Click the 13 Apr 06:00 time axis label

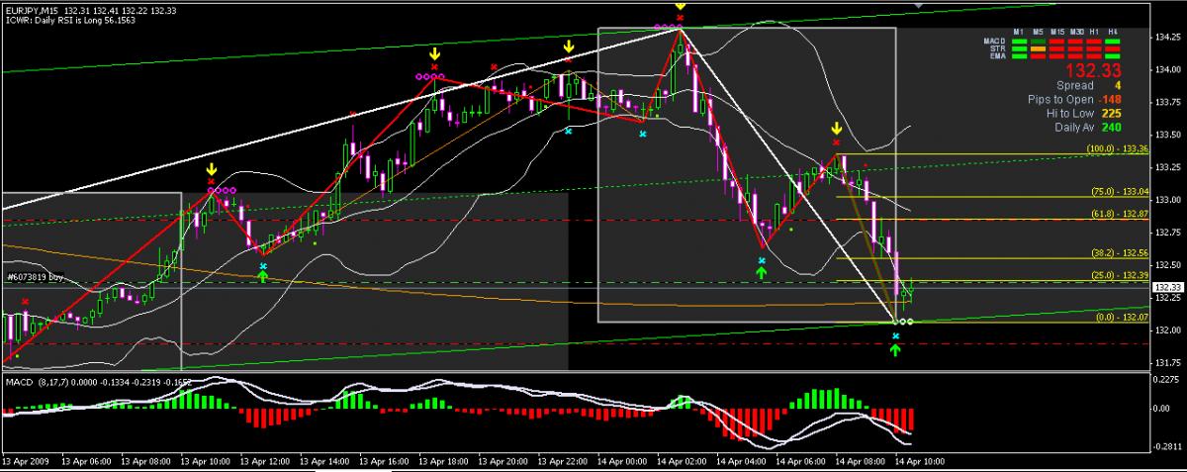[86, 463]
